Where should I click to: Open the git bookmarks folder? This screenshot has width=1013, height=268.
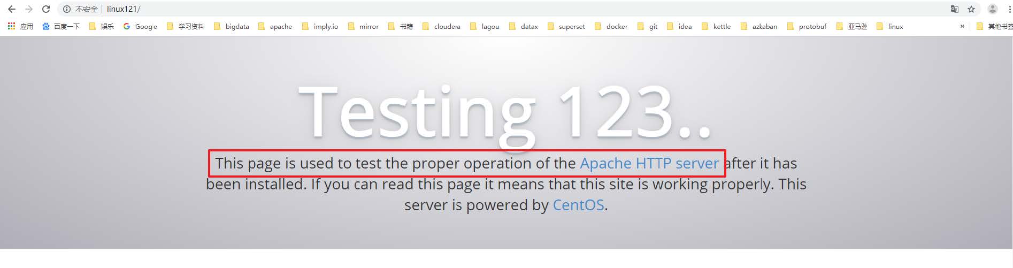click(648, 26)
